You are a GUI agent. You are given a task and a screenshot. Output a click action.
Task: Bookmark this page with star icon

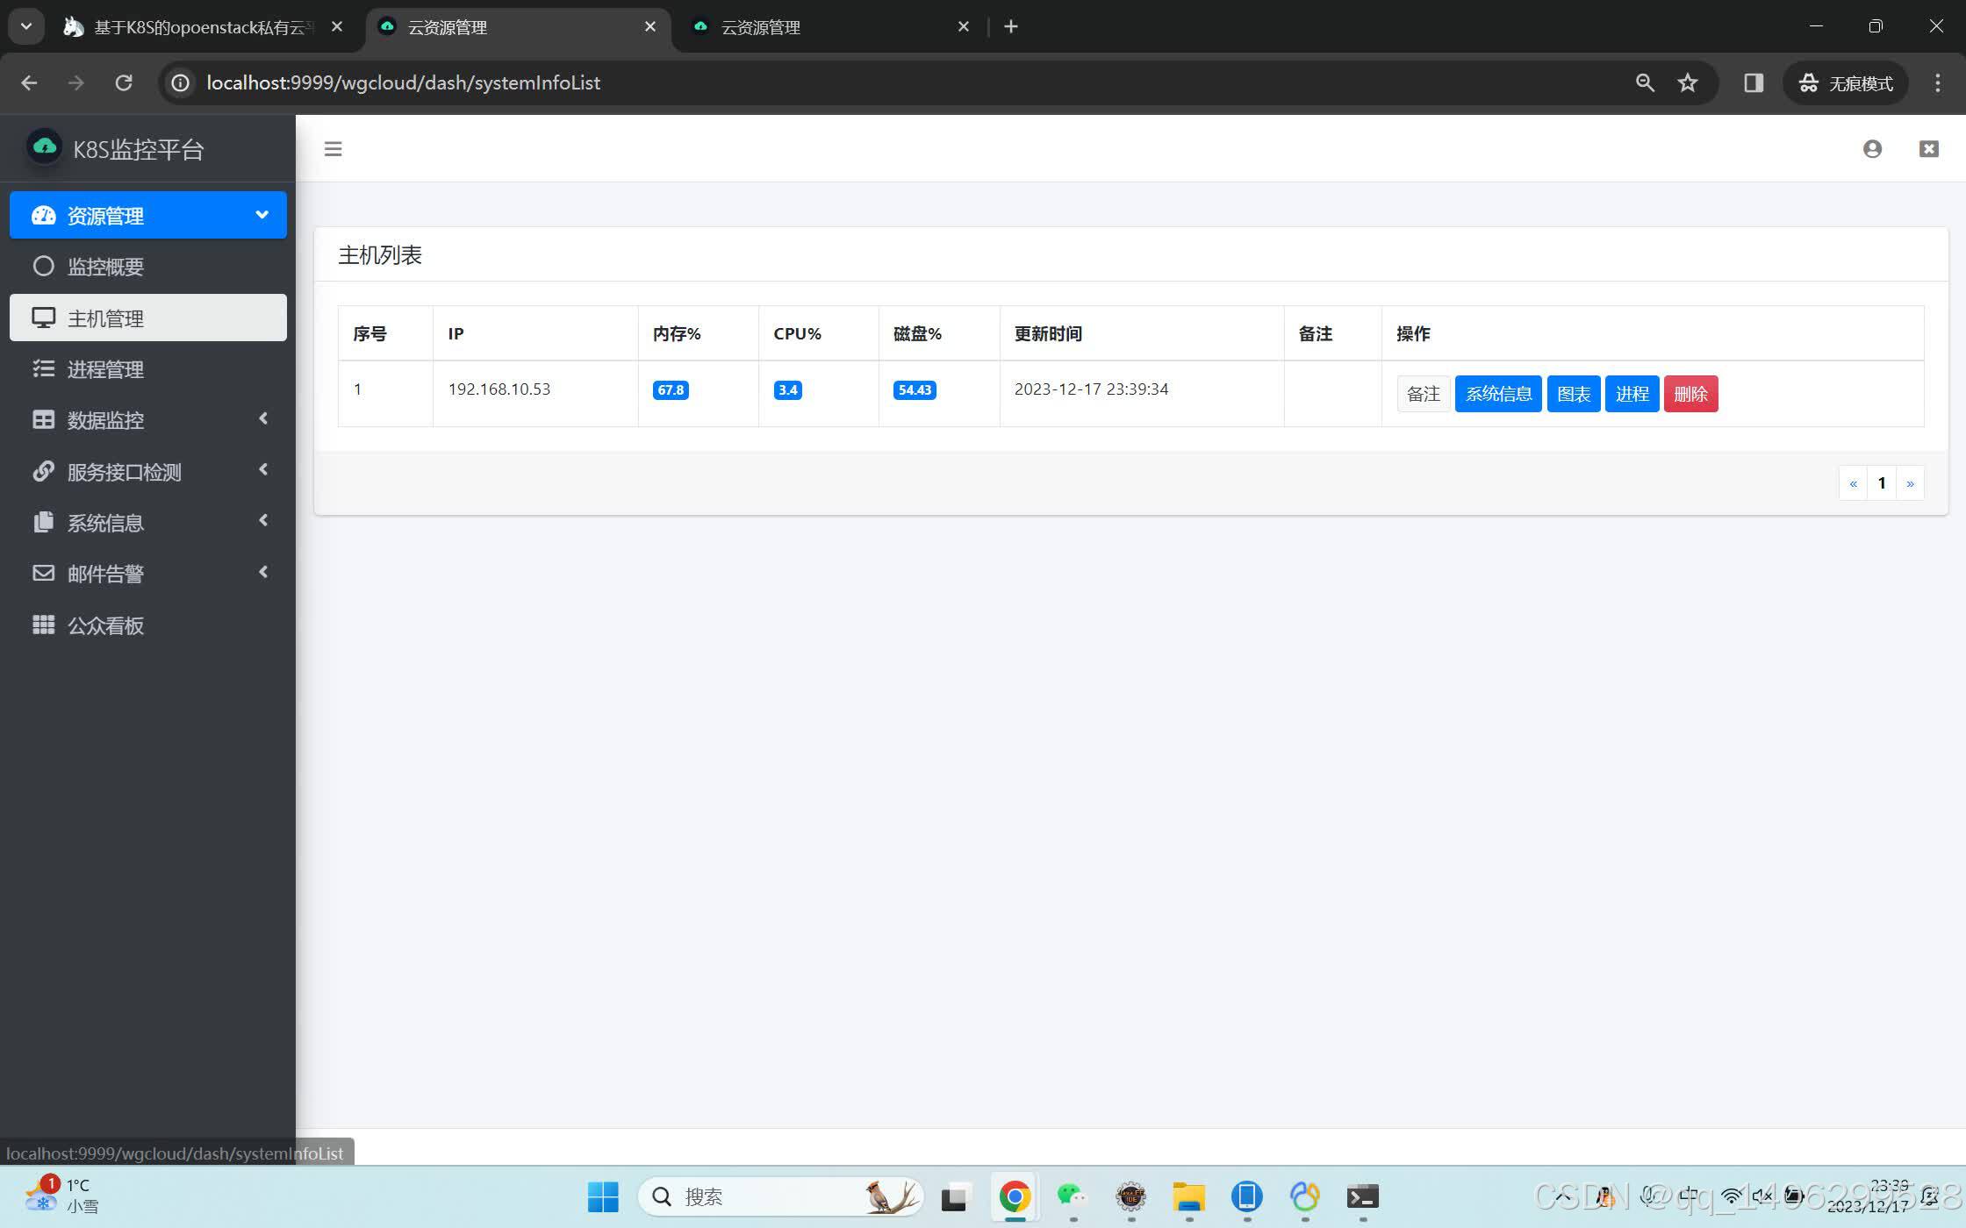1687,83
